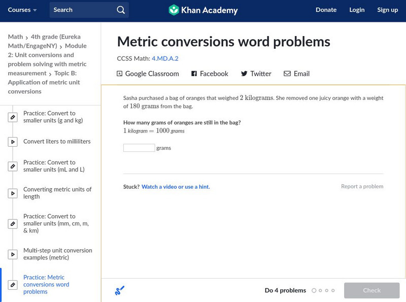Go to the Donate page
Screen dimensions: 406x302
pyautogui.click(x=326, y=10)
